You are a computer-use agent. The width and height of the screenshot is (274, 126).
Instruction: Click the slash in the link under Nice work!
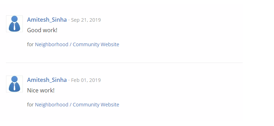pos(70,105)
